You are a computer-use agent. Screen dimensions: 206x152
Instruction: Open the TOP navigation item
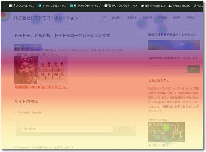pyautogui.click(x=104, y=17)
